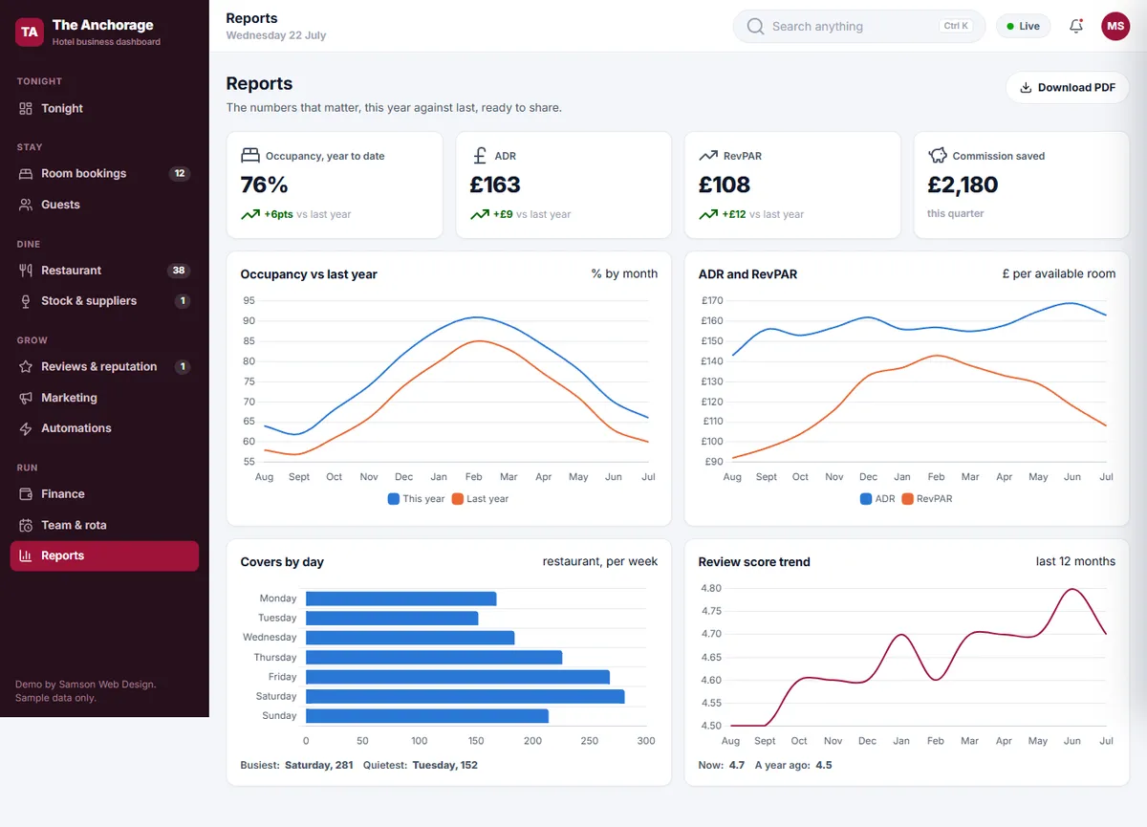
Task: Click the trend icon beside RevPAR title
Action: coord(708,155)
